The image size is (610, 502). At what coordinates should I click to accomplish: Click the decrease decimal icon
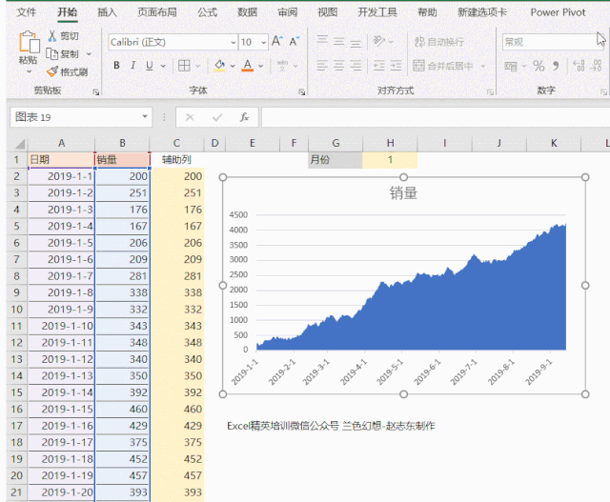coord(596,66)
